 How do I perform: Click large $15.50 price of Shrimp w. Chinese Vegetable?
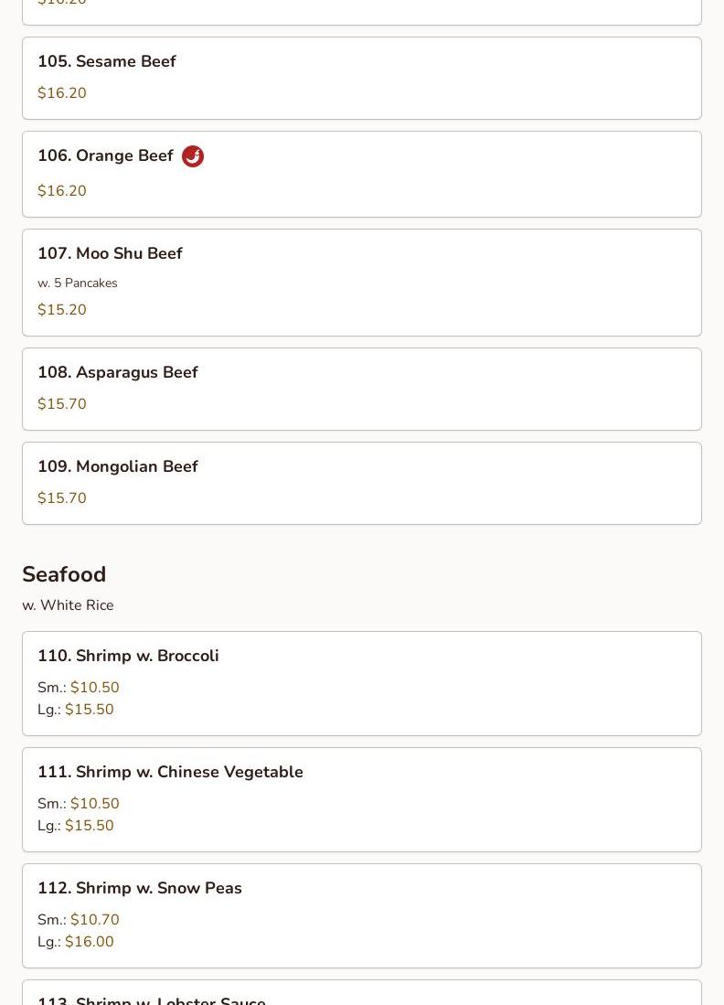[89, 826]
